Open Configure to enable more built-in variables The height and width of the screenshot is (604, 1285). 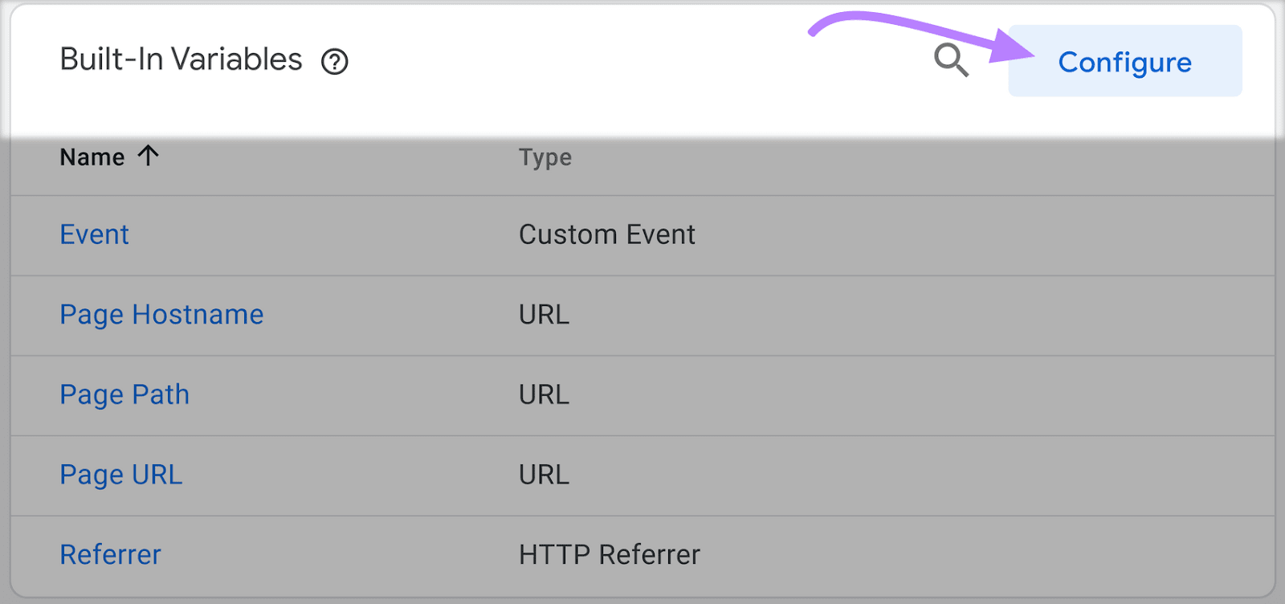(1125, 62)
